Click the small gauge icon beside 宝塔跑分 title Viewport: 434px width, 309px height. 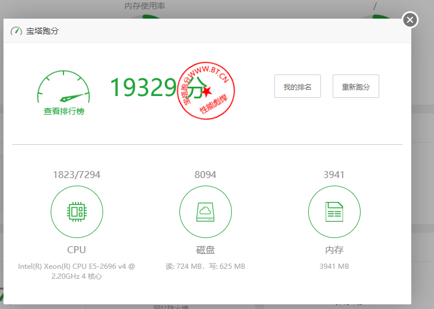tap(16, 31)
